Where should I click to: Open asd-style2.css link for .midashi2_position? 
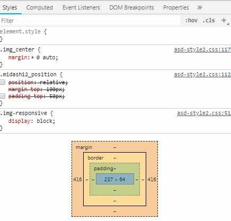(x=202, y=74)
